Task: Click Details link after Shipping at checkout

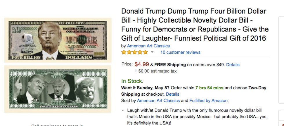Action: point(172,94)
